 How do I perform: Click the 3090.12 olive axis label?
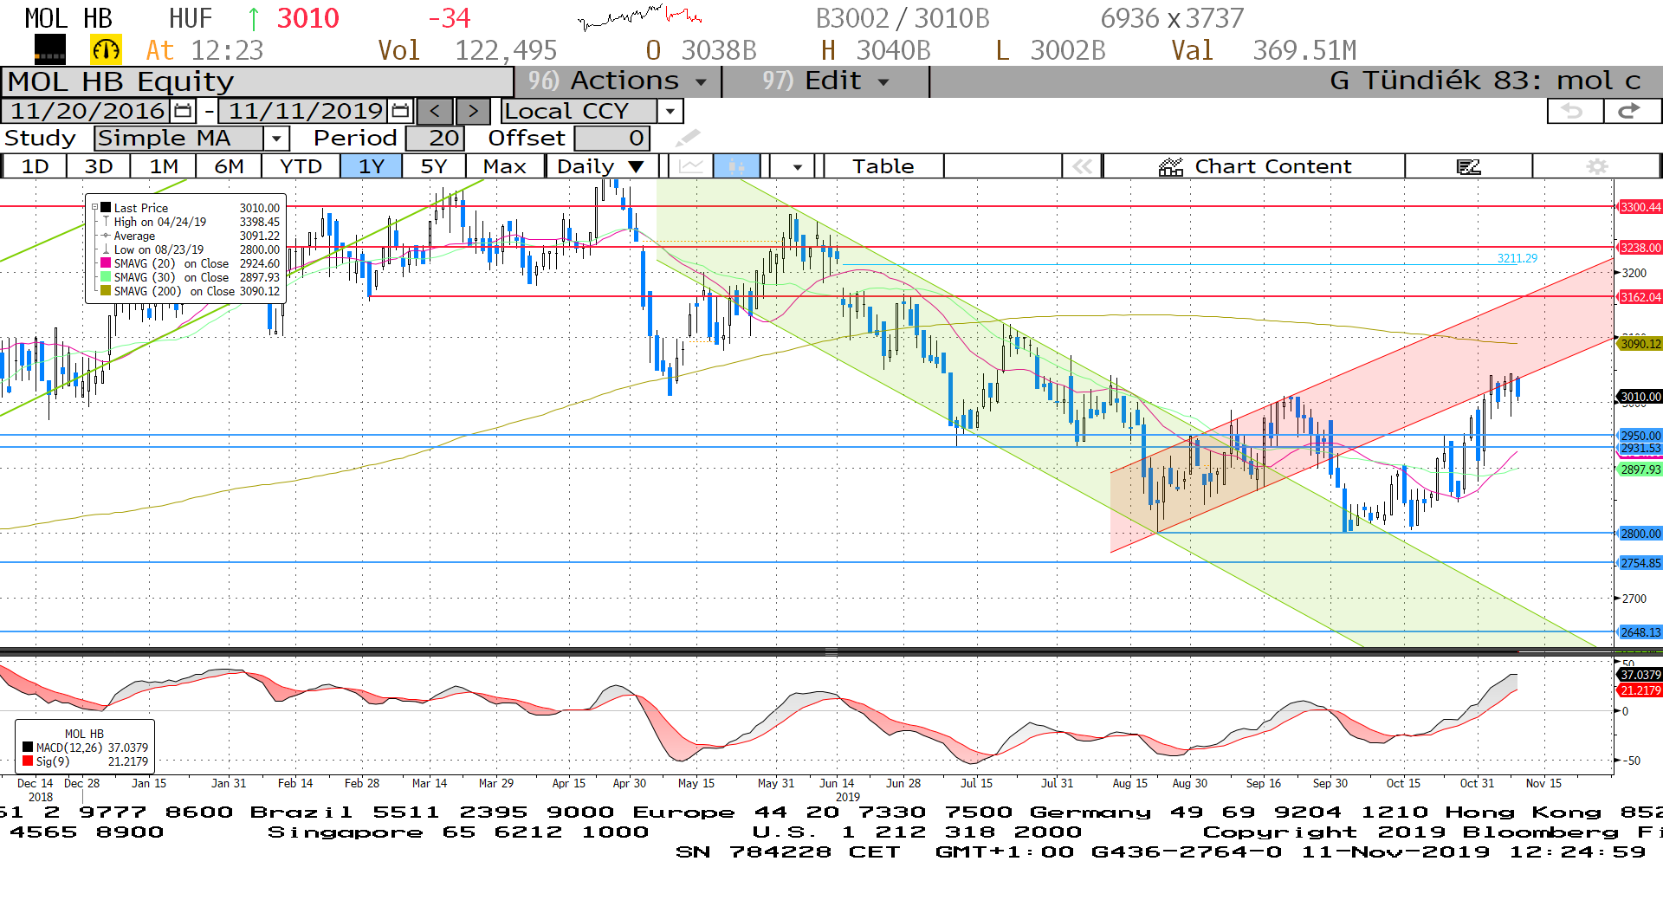point(1640,344)
